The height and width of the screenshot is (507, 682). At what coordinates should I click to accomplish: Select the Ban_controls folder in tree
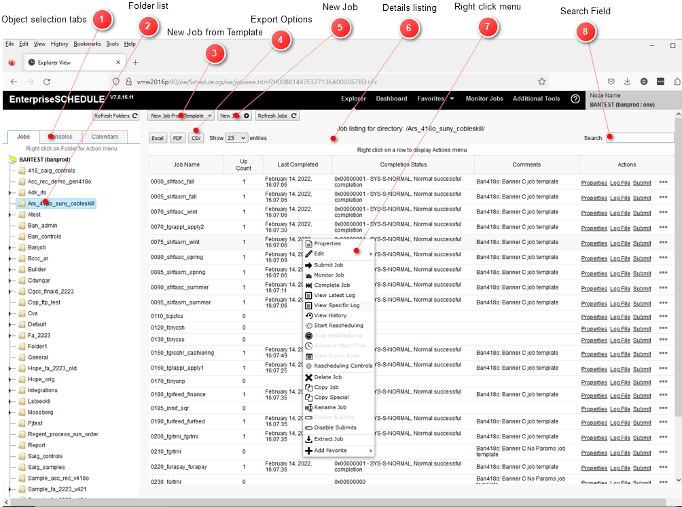coord(44,237)
